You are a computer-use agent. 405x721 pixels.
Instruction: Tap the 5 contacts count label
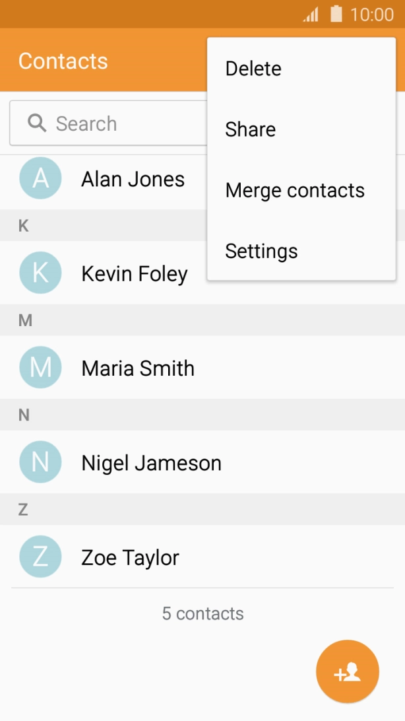tap(202, 613)
